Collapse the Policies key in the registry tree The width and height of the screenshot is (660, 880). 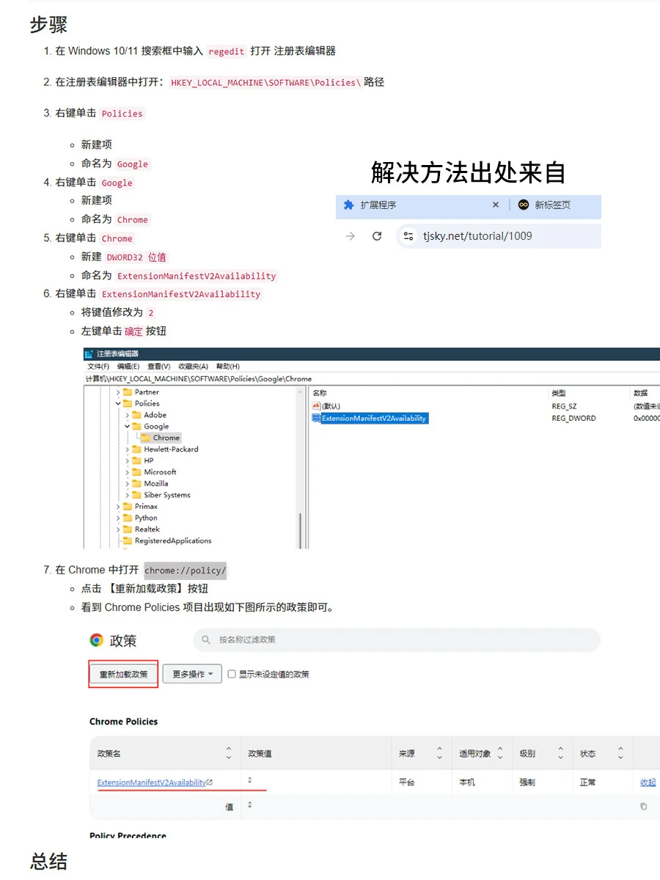pos(117,403)
